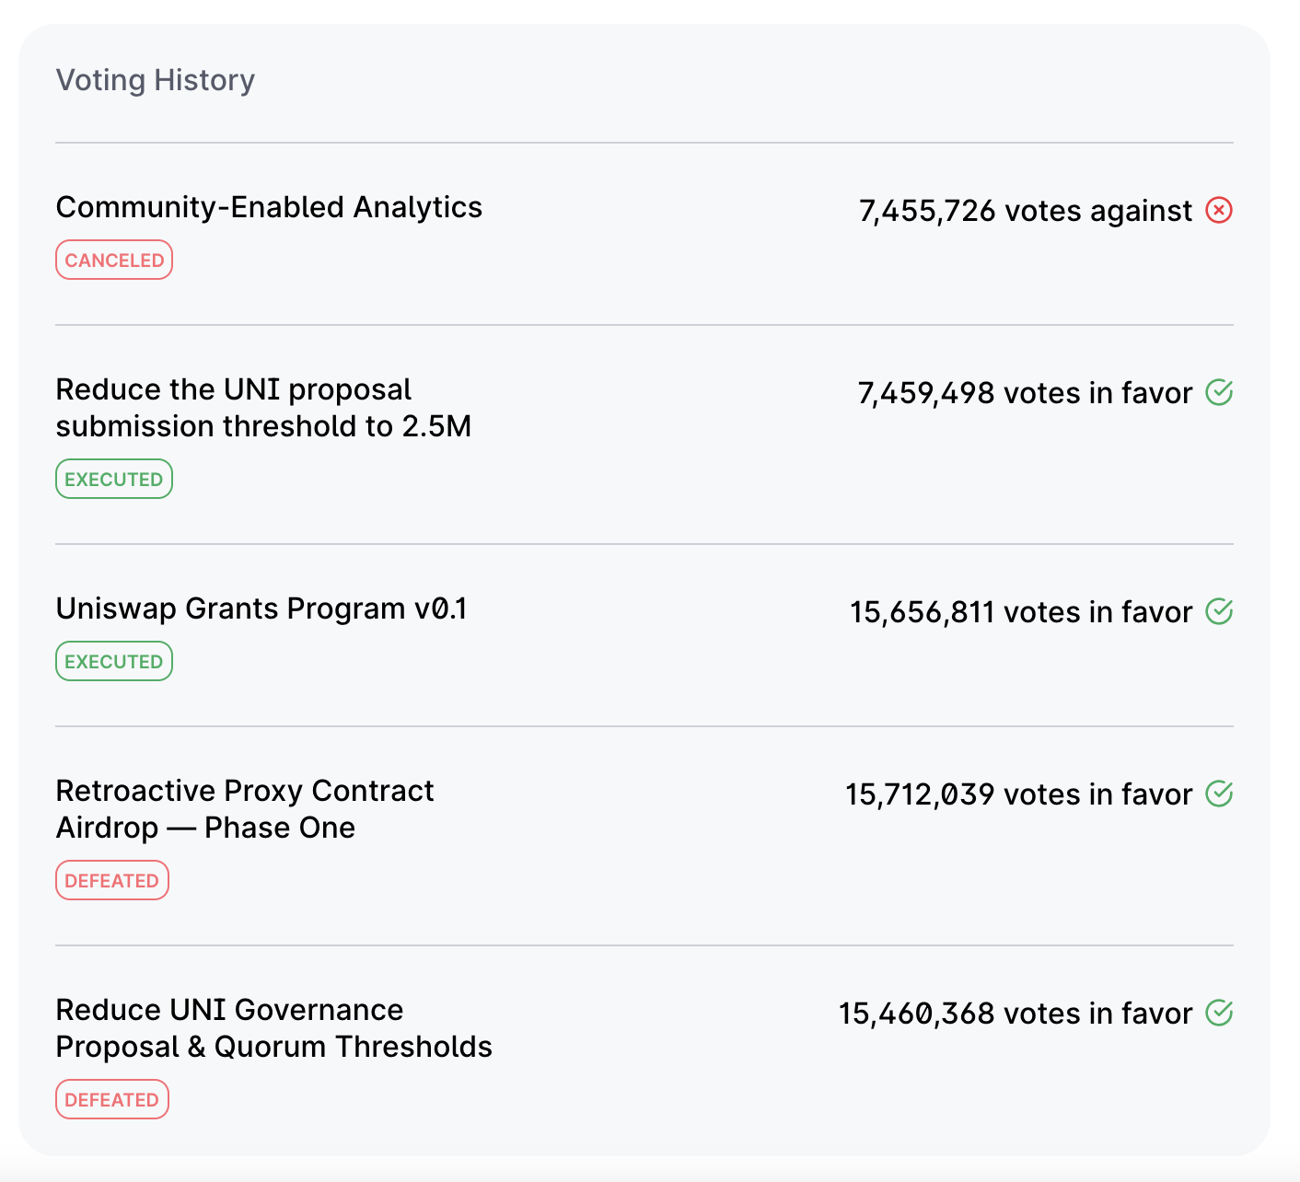This screenshot has width=1300, height=1182.
Task: Click EXECUTED badge under Uniswap Grants Program
Action: point(114,661)
